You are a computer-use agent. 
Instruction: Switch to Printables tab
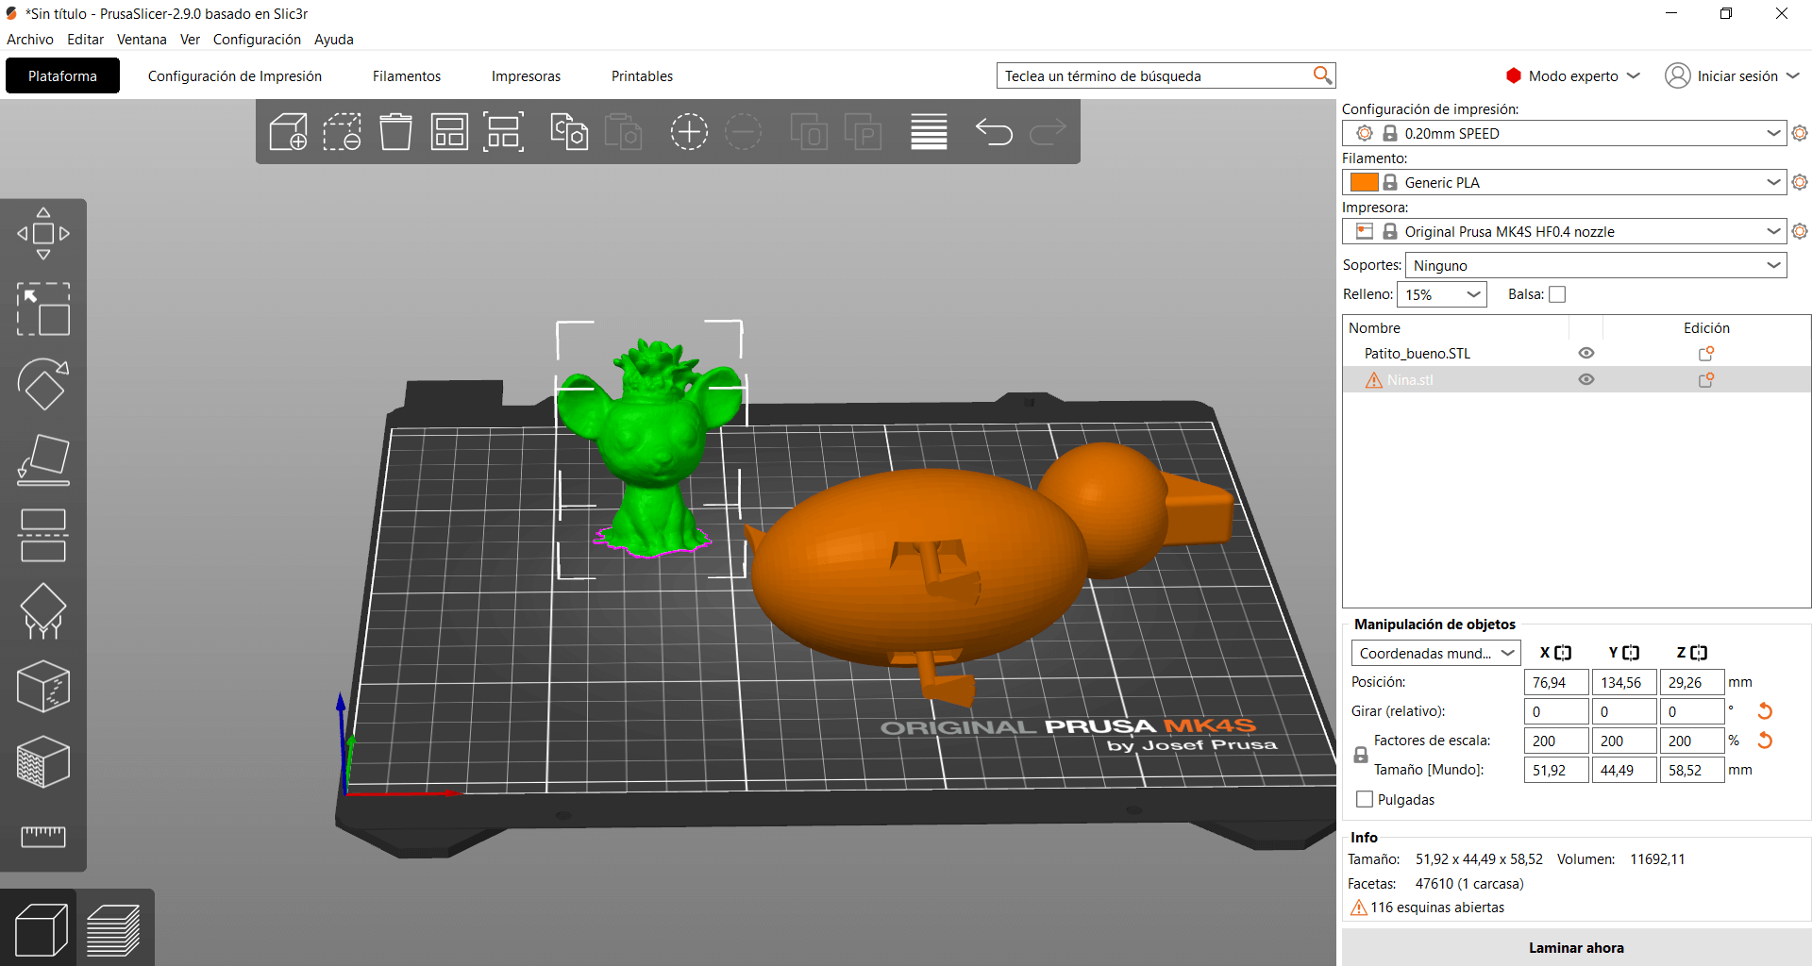642,76
